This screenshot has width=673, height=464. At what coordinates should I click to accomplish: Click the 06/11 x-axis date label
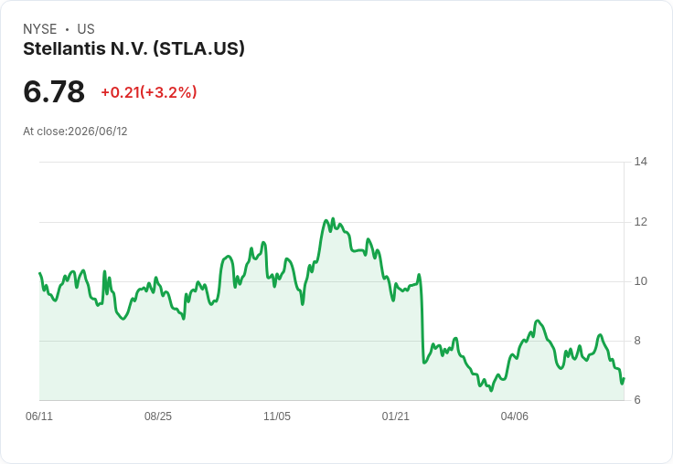tap(39, 416)
